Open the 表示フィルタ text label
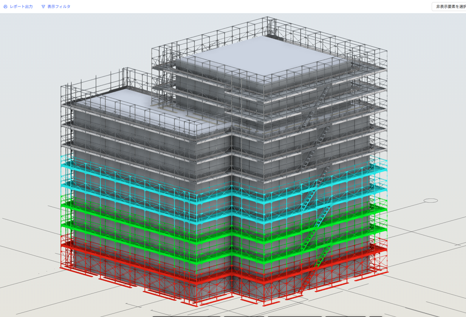466x317 pixels. (59, 7)
